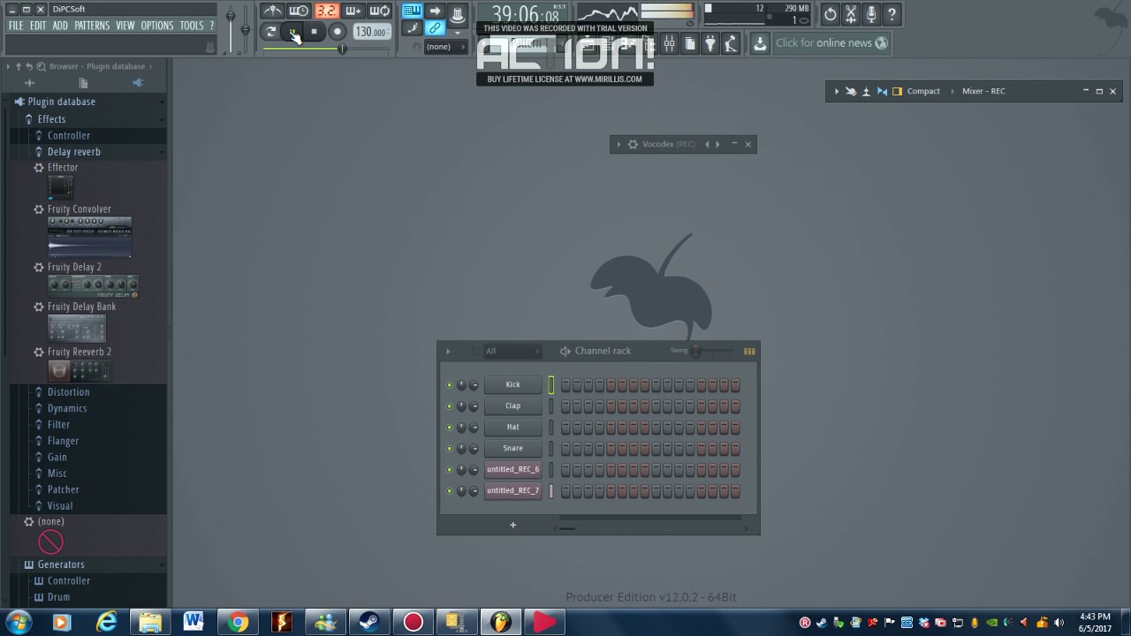The width and height of the screenshot is (1131, 636).
Task: Open Steam from the taskbar
Action: pos(369,622)
